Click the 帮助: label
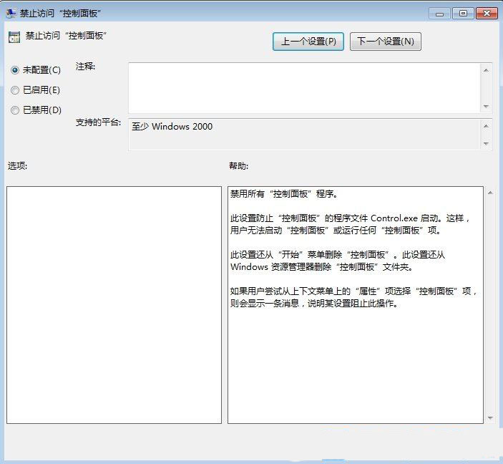This screenshot has height=464, width=503. pos(239,165)
